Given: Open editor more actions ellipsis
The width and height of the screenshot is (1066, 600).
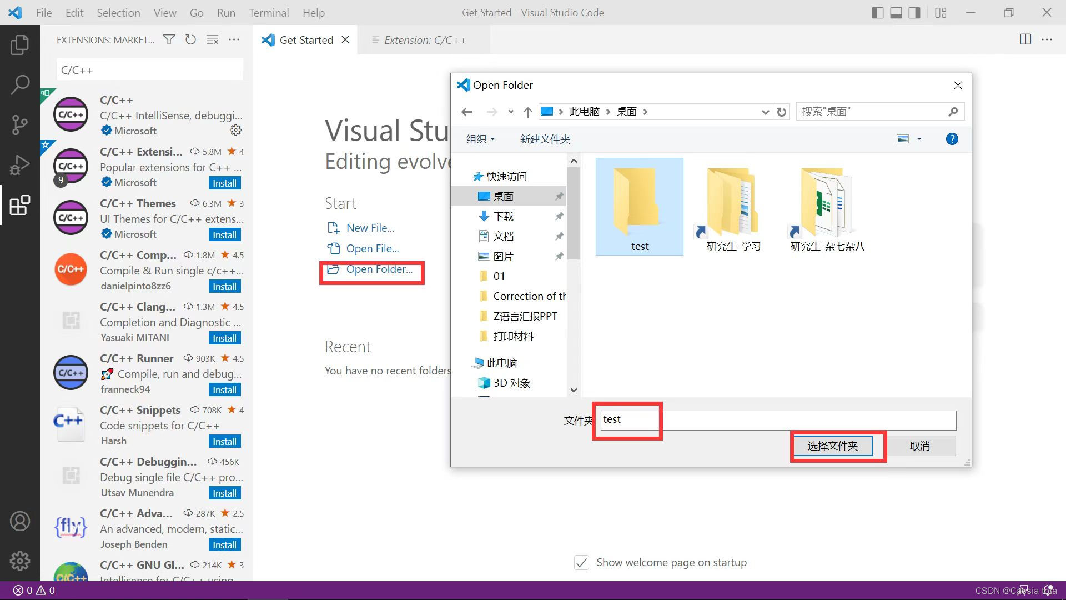Looking at the screenshot, I should coord(1047,39).
